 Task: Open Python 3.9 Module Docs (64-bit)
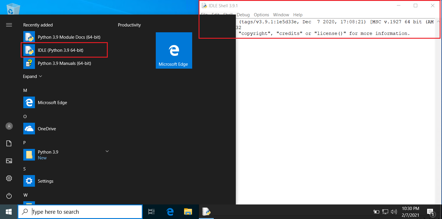click(66, 37)
